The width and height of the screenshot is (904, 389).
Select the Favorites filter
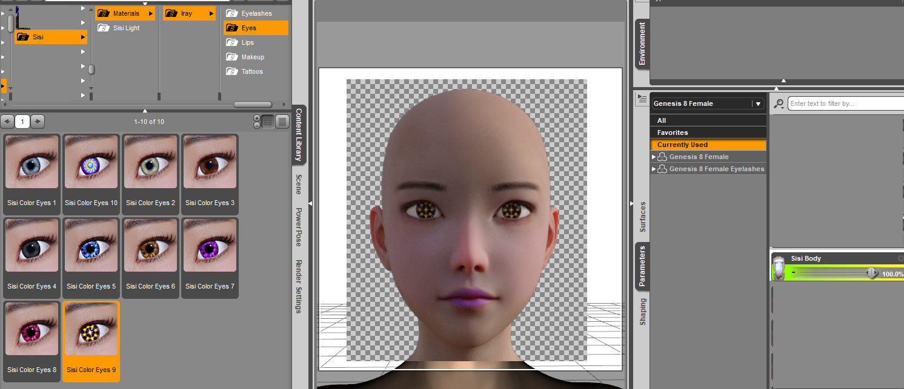pos(673,132)
